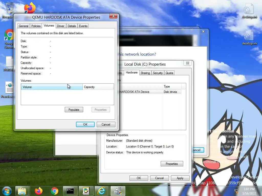Image resolution: width=262 pixels, height=196 pixels.
Task: Select the HARDDISK ATA Device row
Action: coord(150,92)
